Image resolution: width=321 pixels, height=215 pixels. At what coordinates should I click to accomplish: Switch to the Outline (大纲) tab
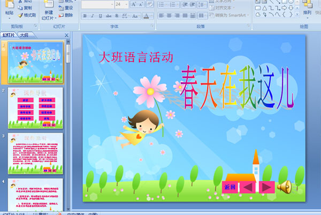click(x=24, y=35)
